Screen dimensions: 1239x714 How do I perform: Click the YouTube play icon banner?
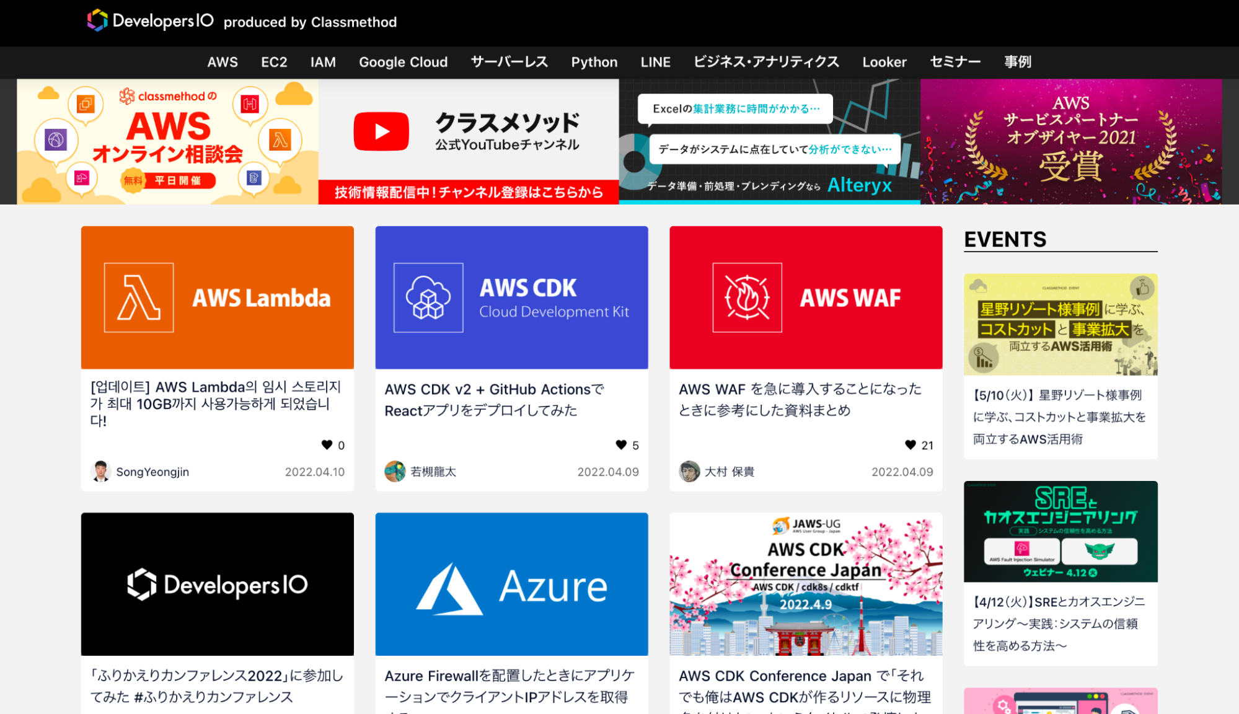(x=381, y=131)
